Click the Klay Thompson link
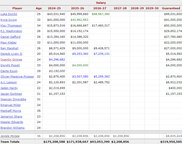Screen dimensions: 182x144 pyautogui.click(x=11, y=25)
